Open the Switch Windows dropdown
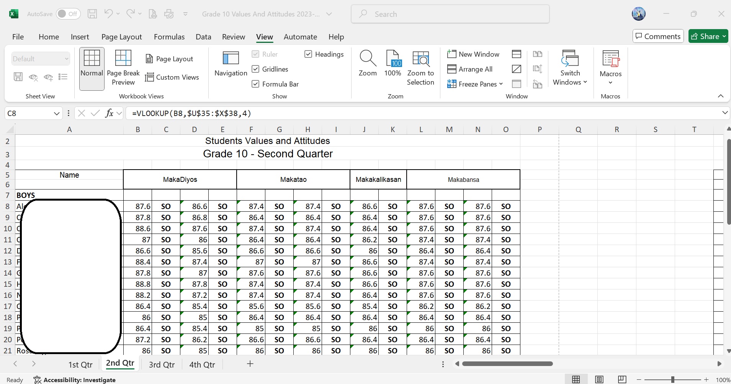 570,68
